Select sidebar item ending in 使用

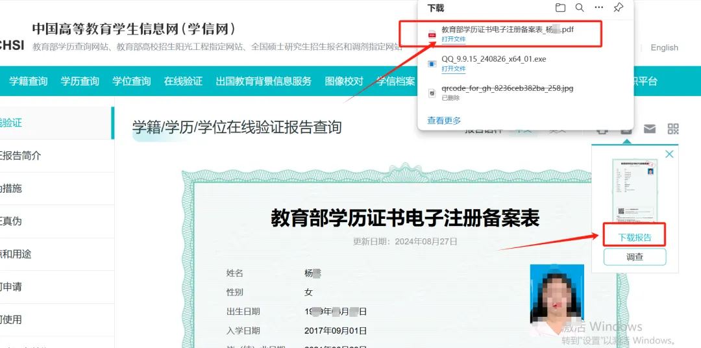point(56,320)
